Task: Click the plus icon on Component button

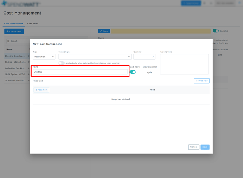Action: (8, 31)
